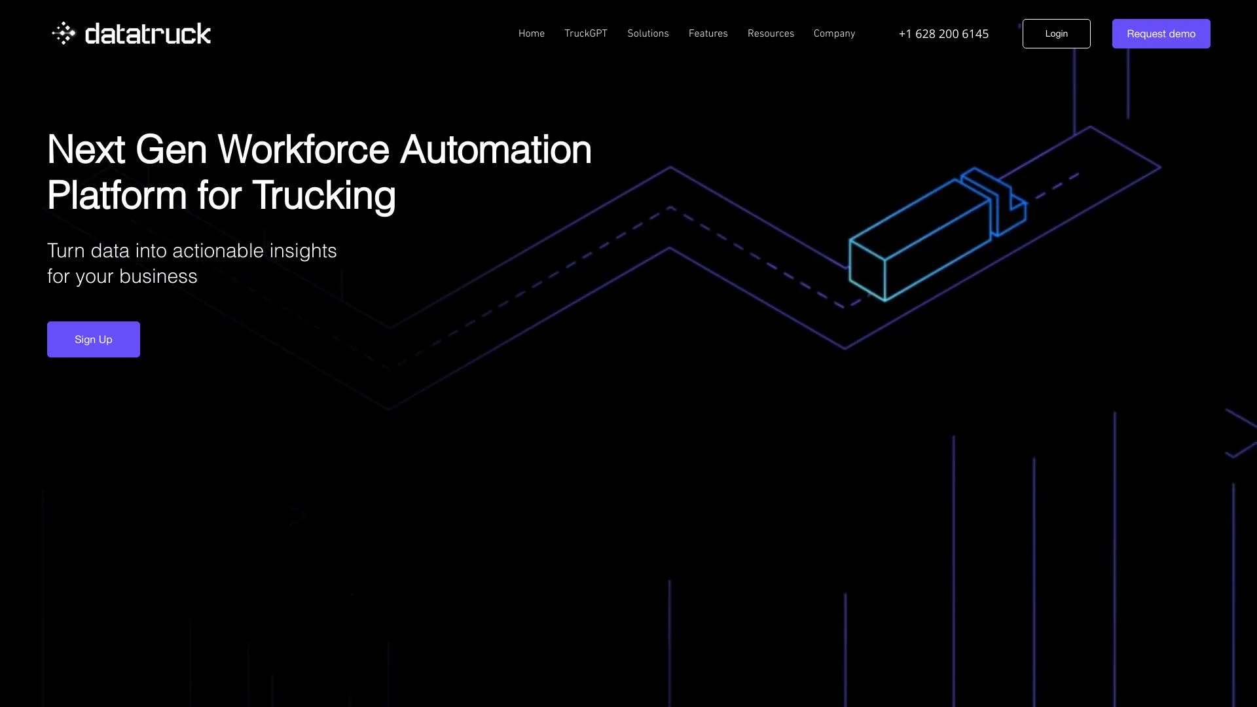Screen dimensions: 1257x707
Task: Call the +1 628 200 6145 phone number
Action: point(943,33)
